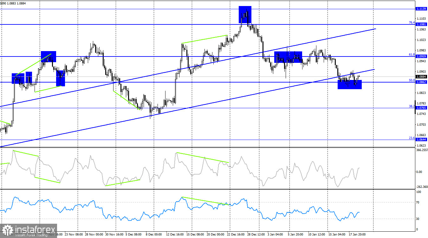Click the 1.0623 price axis value
The width and height of the screenshot is (428, 238).
click(422, 145)
